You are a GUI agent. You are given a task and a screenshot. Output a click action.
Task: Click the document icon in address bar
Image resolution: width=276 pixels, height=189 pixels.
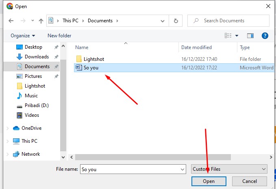[51, 20]
